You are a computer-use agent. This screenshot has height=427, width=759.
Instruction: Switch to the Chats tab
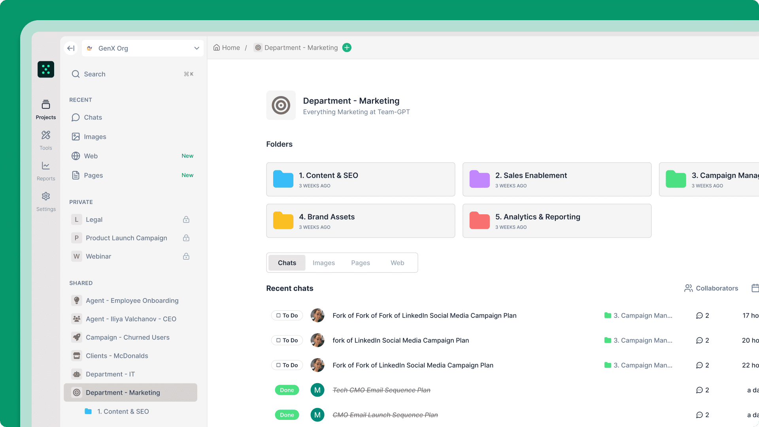287,263
